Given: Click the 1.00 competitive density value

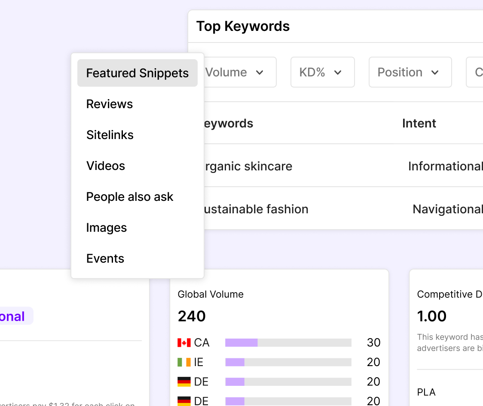Looking at the screenshot, I should click(x=431, y=316).
